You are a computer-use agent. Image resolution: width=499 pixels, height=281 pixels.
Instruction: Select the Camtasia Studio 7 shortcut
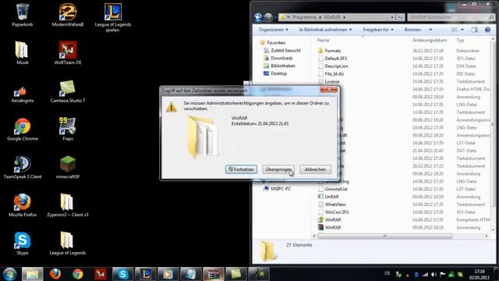(x=68, y=91)
